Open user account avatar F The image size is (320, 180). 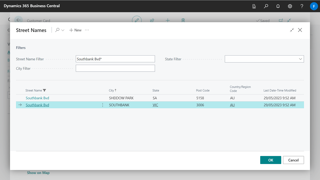point(314,6)
